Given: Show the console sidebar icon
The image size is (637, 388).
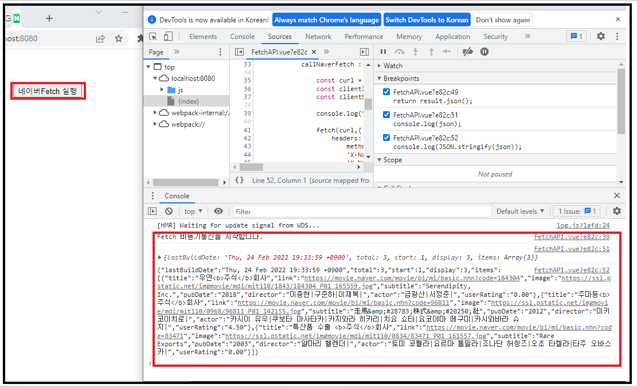Looking at the screenshot, I should [153, 211].
